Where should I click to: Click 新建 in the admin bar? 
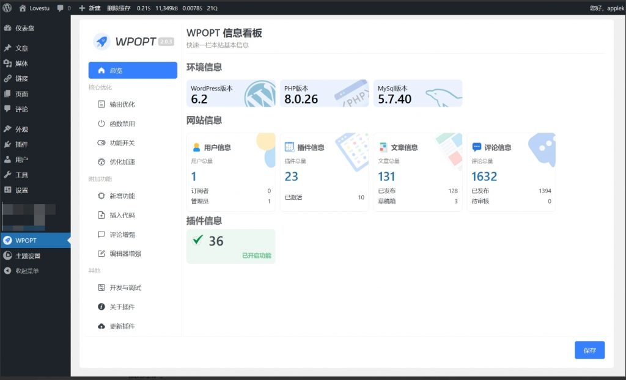point(89,8)
